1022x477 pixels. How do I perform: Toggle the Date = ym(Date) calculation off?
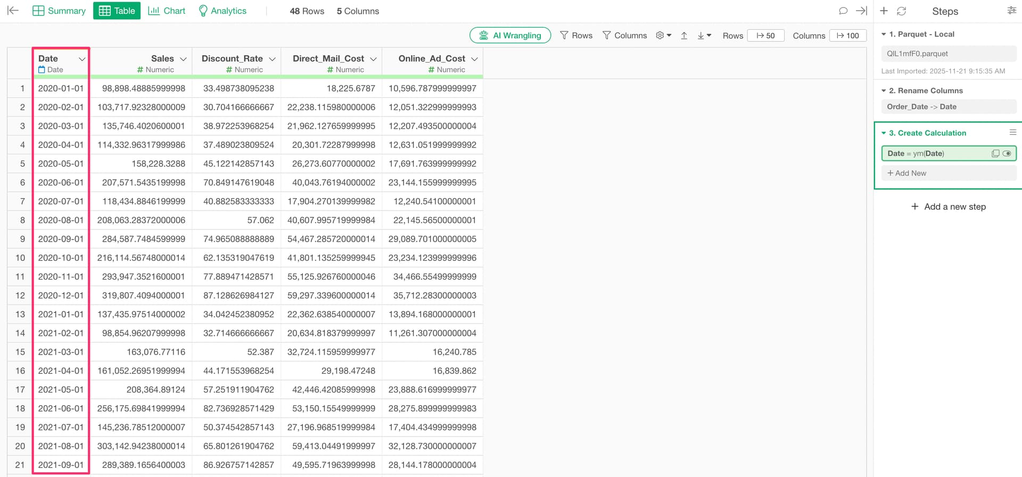[1007, 153]
